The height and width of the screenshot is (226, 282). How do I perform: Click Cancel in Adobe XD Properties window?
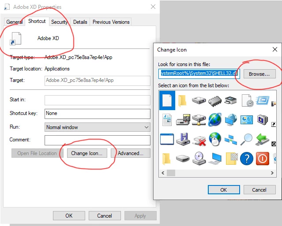coord(105,215)
